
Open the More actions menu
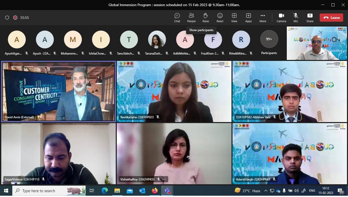(263, 18)
